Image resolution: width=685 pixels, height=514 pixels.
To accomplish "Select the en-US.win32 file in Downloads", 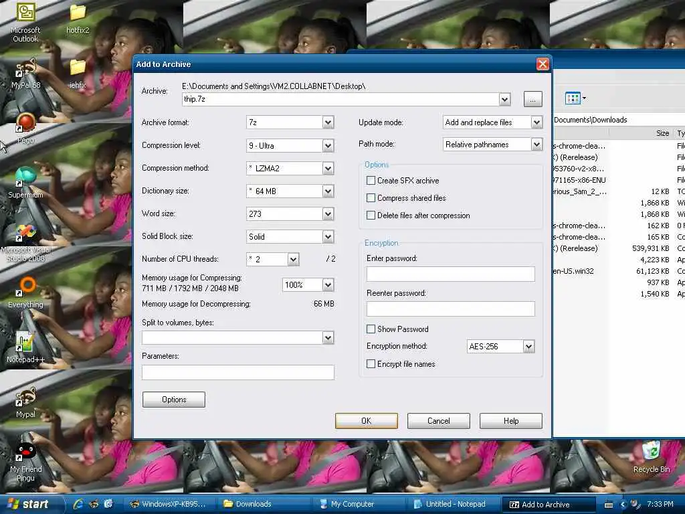I will tap(573, 271).
